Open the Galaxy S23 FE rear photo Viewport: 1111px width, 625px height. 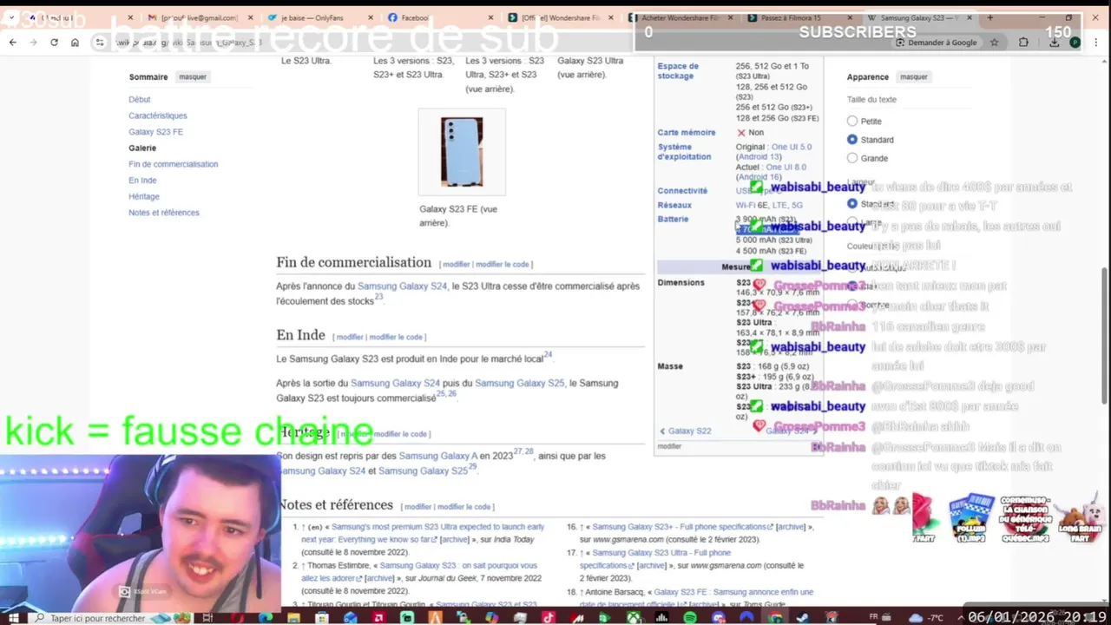tap(462, 152)
